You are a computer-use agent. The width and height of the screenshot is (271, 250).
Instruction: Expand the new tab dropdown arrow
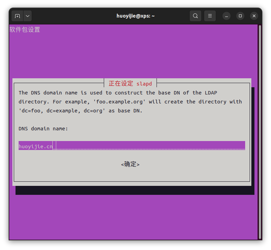(x=28, y=16)
